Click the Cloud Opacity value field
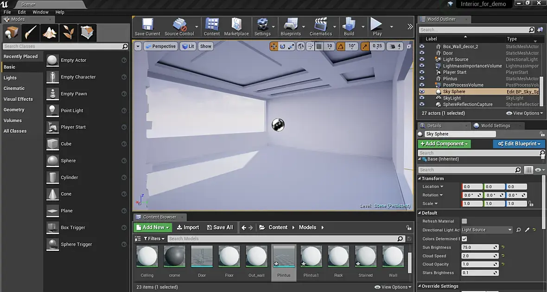 coord(480,264)
